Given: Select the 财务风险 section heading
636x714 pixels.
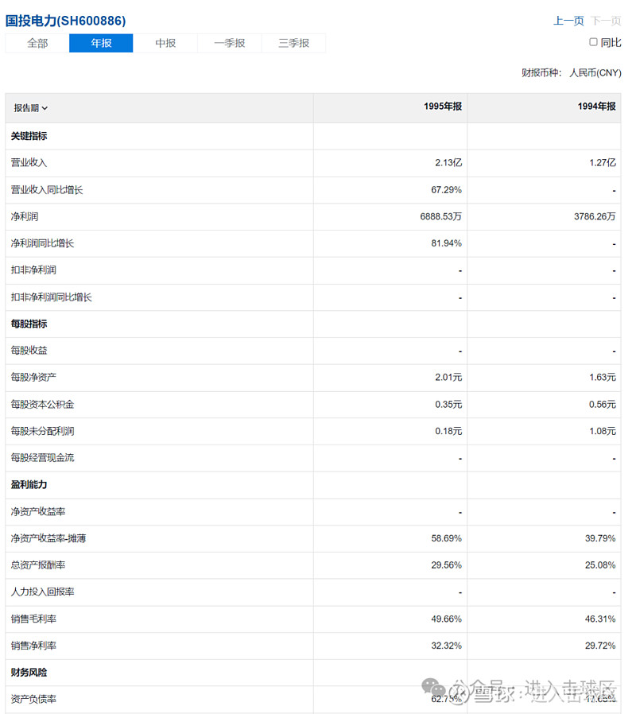Looking at the screenshot, I should tap(29, 673).
